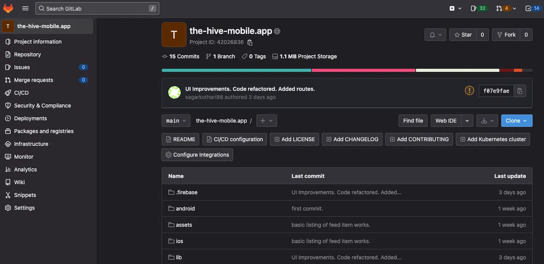Click Add CHANGELOG

(x=352, y=139)
